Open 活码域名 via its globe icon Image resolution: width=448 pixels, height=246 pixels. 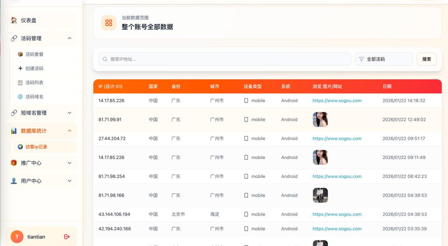coord(20,96)
